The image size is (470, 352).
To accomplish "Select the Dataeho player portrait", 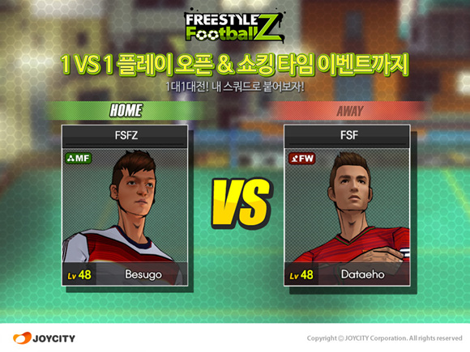I will pyautogui.click(x=347, y=206).
